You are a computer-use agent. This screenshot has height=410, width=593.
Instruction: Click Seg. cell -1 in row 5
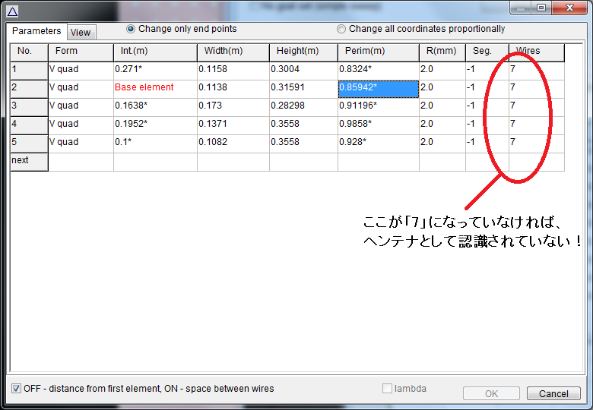[x=487, y=143]
